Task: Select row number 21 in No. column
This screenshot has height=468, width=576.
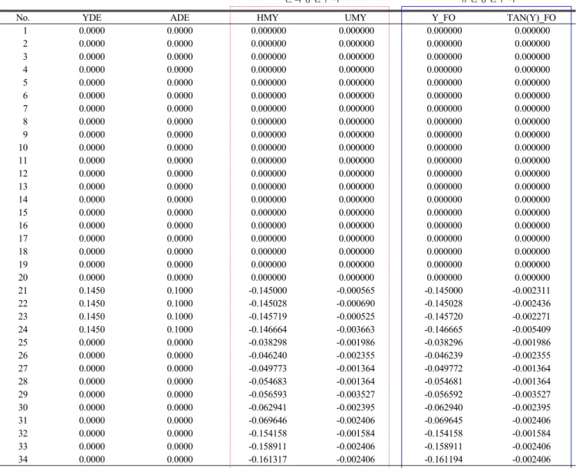Action: pos(23,291)
